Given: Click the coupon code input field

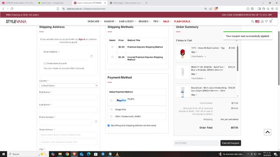Looking at the screenshot, I should point(196,143).
